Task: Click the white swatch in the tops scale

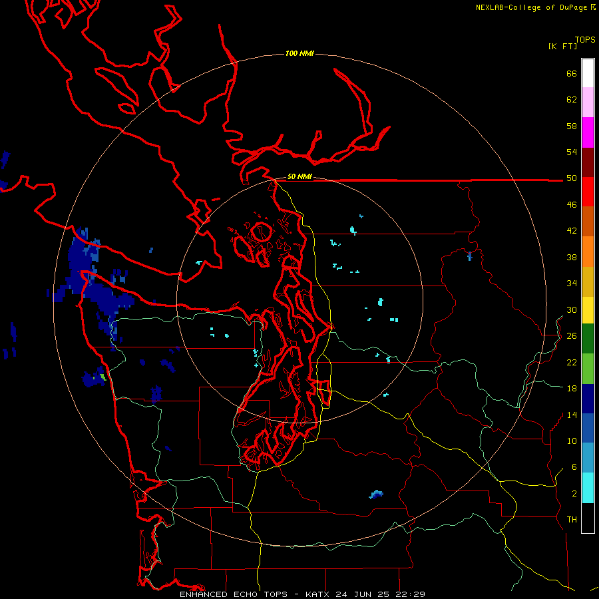Action: tap(588, 73)
